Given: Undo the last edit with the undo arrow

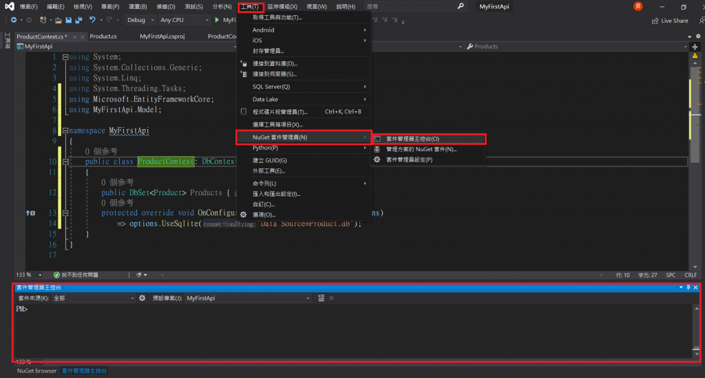Looking at the screenshot, I should coord(92,20).
